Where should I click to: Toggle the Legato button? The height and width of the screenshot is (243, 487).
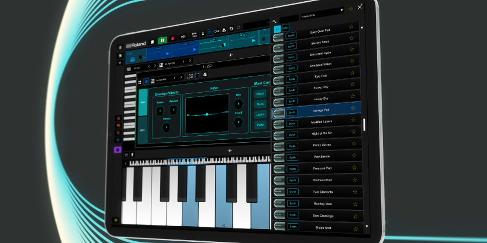point(260,115)
